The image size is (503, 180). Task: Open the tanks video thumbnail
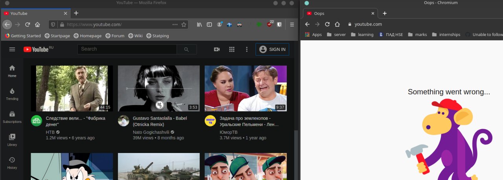pos(159,166)
